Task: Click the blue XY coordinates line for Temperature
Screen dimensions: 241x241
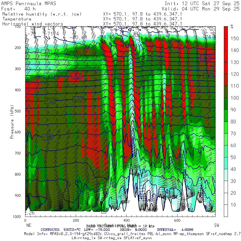Action: point(142,19)
